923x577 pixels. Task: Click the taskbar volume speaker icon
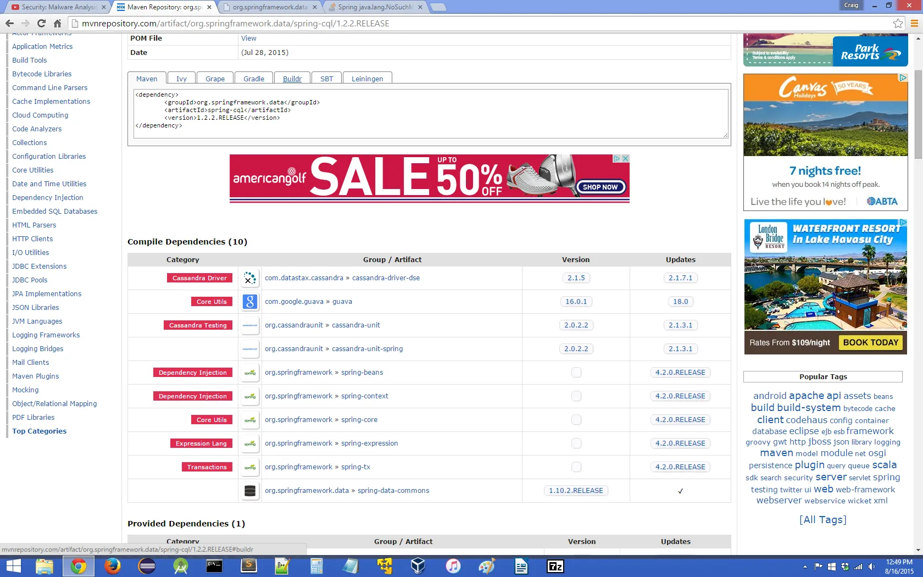click(871, 567)
